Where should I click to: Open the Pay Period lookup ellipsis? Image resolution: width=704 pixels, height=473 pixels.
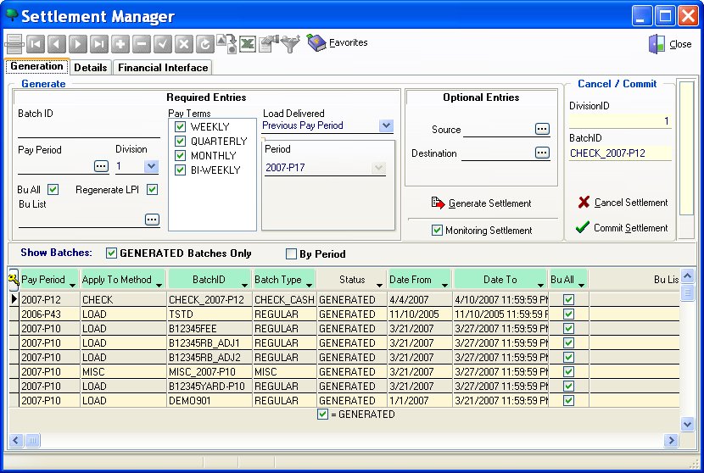pyautogui.click(x=101, y=166)
